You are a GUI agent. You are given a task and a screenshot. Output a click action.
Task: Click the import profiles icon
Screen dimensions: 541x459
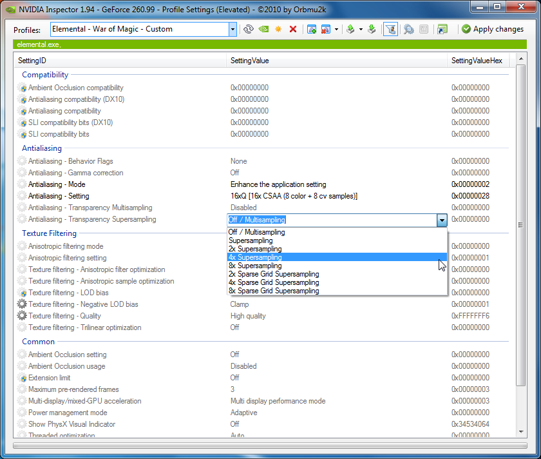(372, 29)
